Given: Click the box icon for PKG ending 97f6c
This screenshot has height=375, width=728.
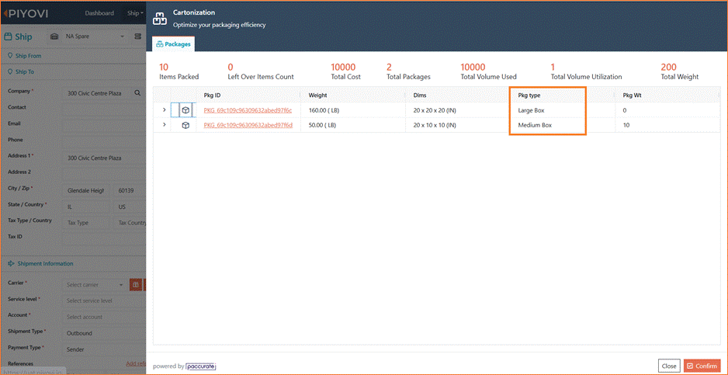Looking at the screenshot, I should coord(185,110).
